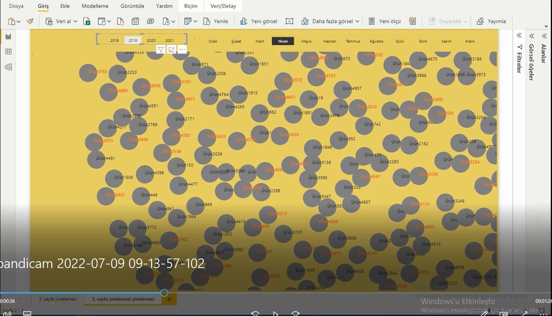Expand the Görsel öğeler pane

click(532, 36)
